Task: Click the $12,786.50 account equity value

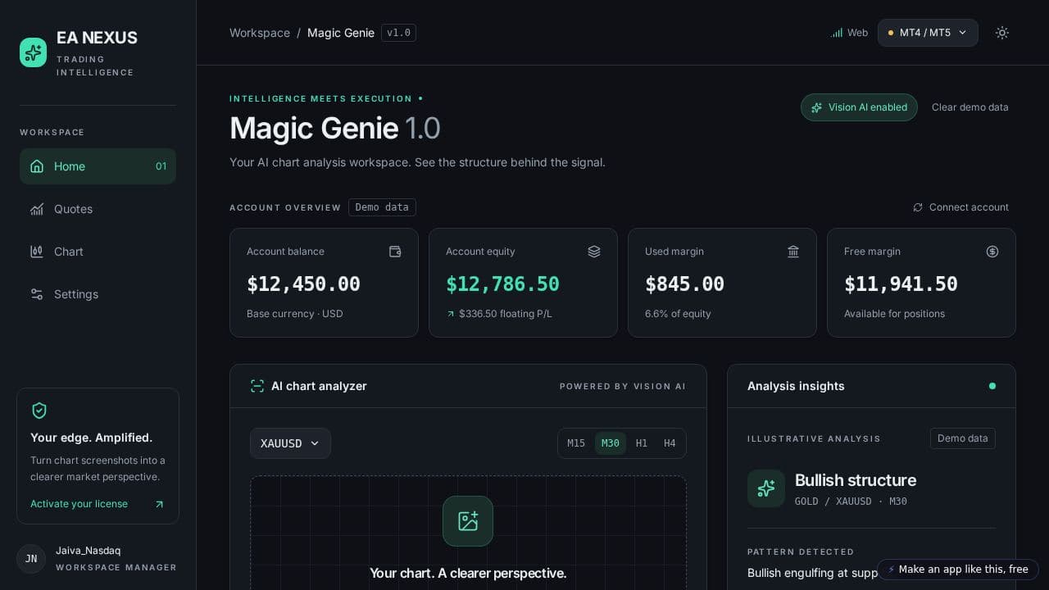Action: [x=502, y=284]
